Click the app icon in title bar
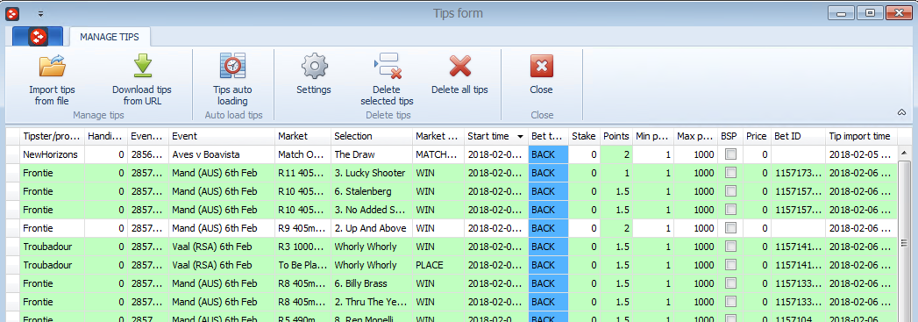Image resolution: width=918 pixels, height=322 pixels. [12, 13]
